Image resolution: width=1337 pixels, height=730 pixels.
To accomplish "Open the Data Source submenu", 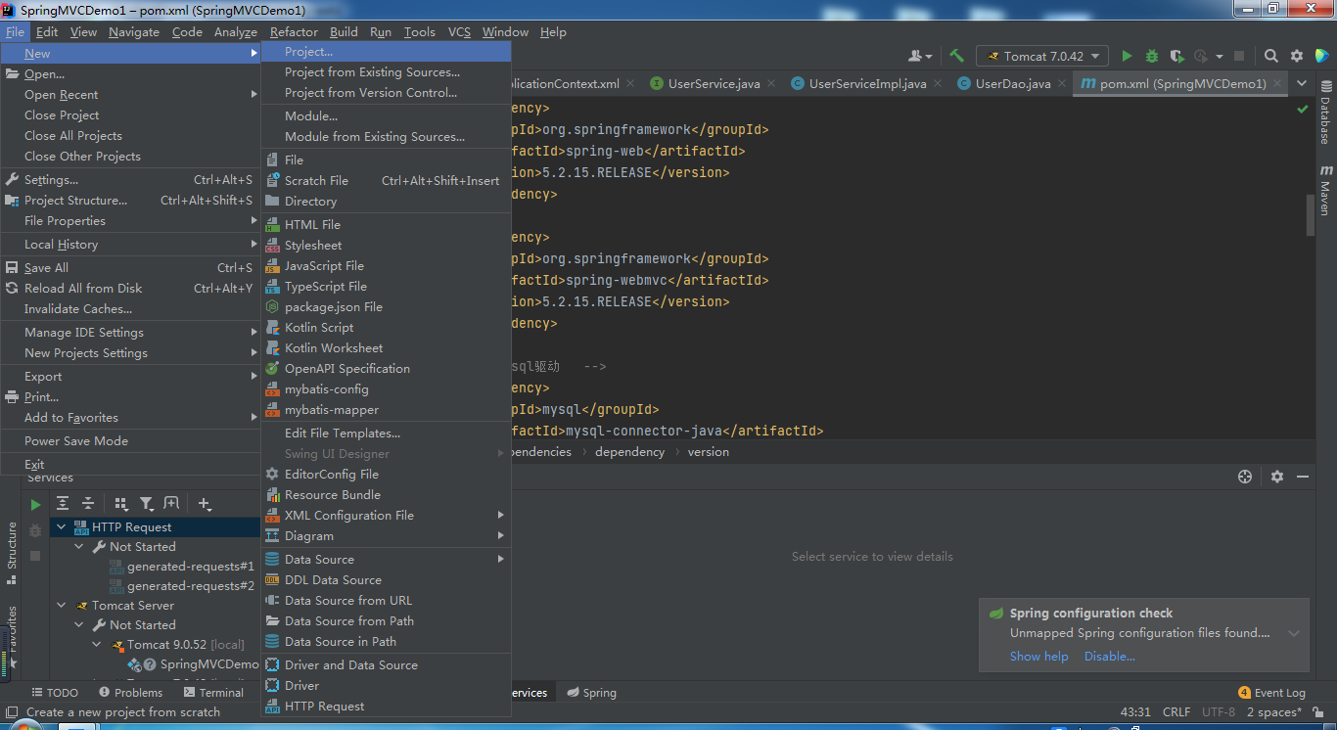I will tap(386, 559).
